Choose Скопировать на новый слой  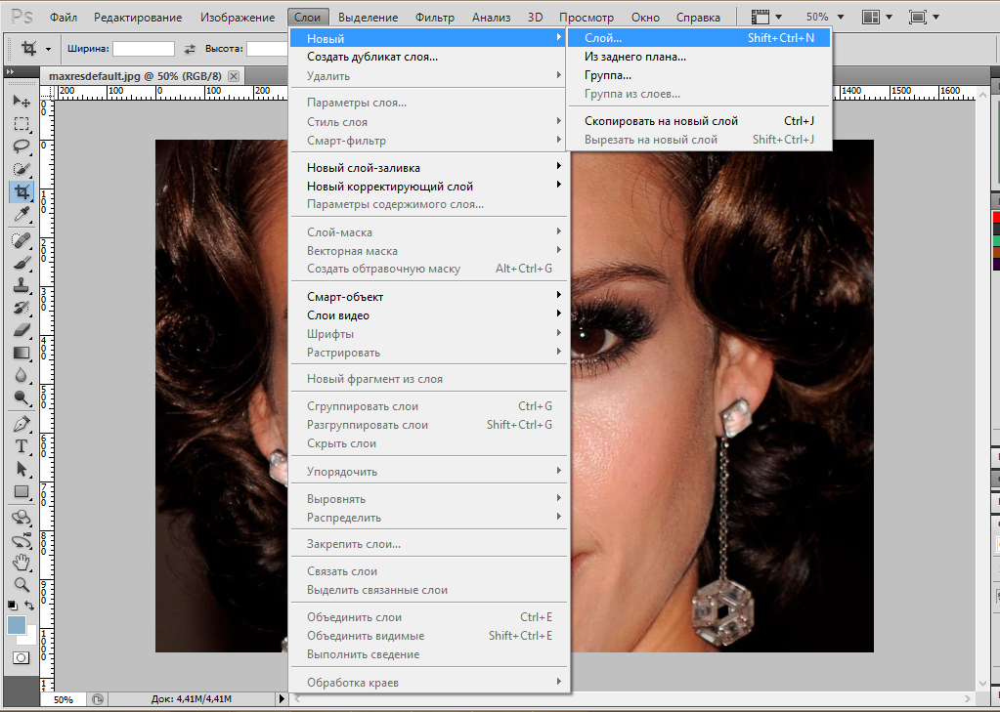[x=699, y=120]
